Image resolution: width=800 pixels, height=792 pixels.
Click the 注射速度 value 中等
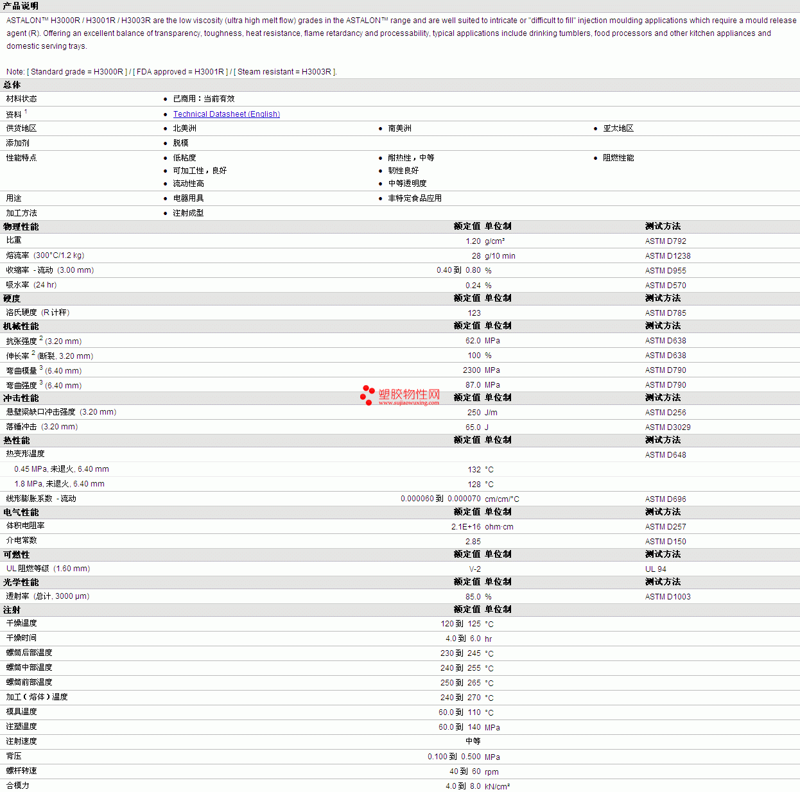click(473, 741)
